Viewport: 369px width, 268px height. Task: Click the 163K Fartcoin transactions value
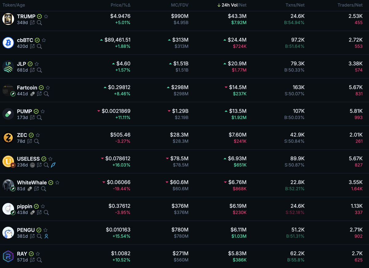(298, 87)
